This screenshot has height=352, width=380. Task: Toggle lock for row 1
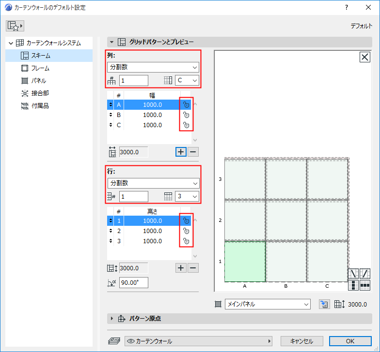186,220
